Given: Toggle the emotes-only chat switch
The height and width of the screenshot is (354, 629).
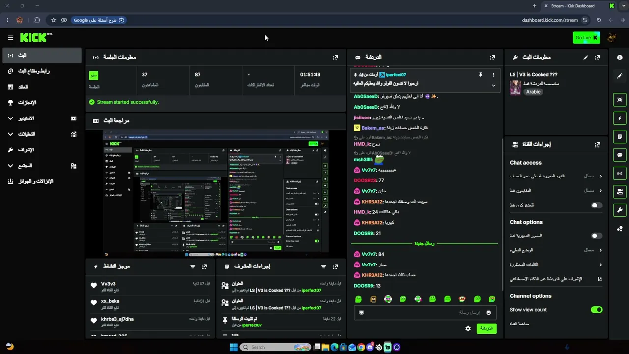Looking at the screenshot, I should pos(596,236).
